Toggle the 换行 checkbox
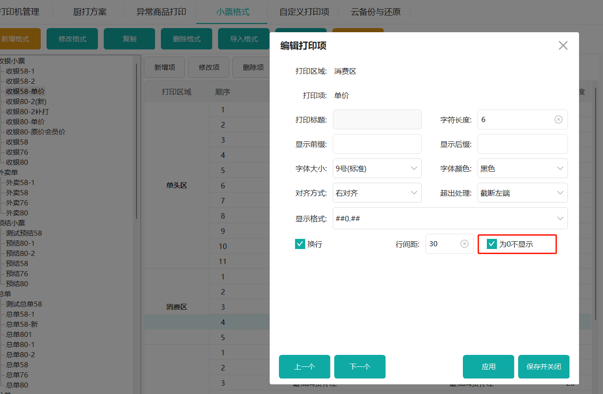This screenshot has height=394, width=603. pyautogui.click(x=300, y=244)
